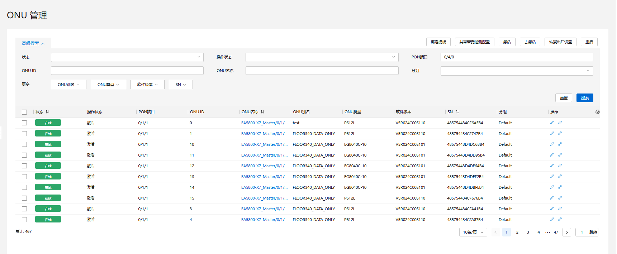The width and height of the screenshot is (617, 254).
Task: Sort by SN column sort arrows
Action: (x=457, y=112)
